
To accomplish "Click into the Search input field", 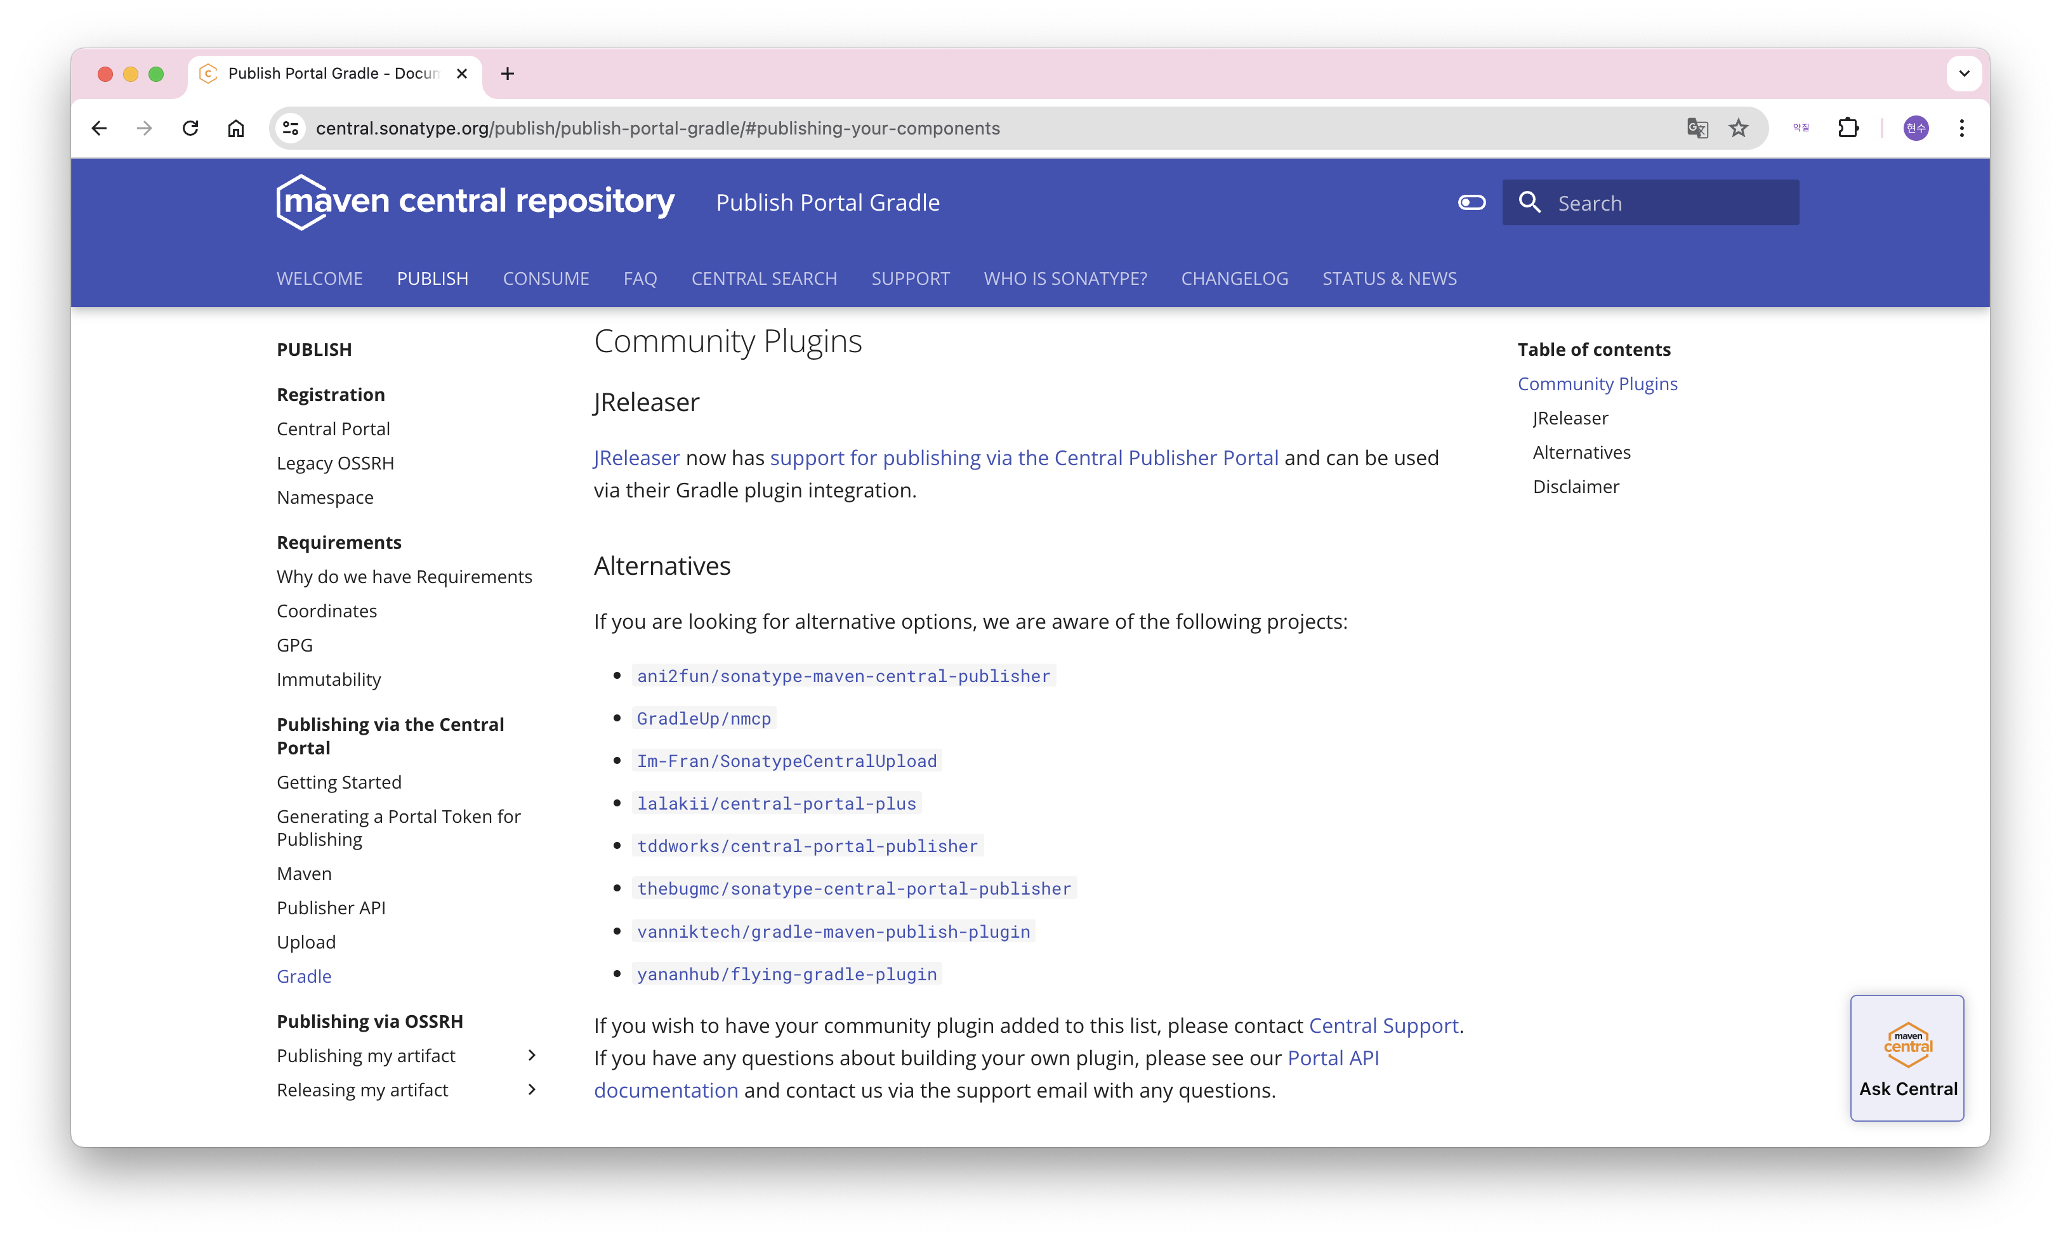I will click(x=1672, y=202).
